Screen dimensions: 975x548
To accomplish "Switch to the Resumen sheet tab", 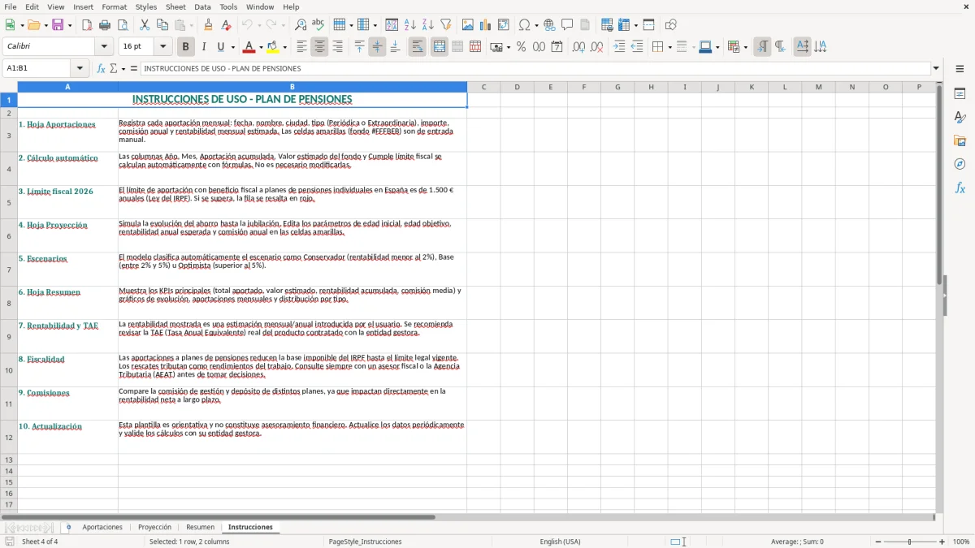I will pos(201,527).
